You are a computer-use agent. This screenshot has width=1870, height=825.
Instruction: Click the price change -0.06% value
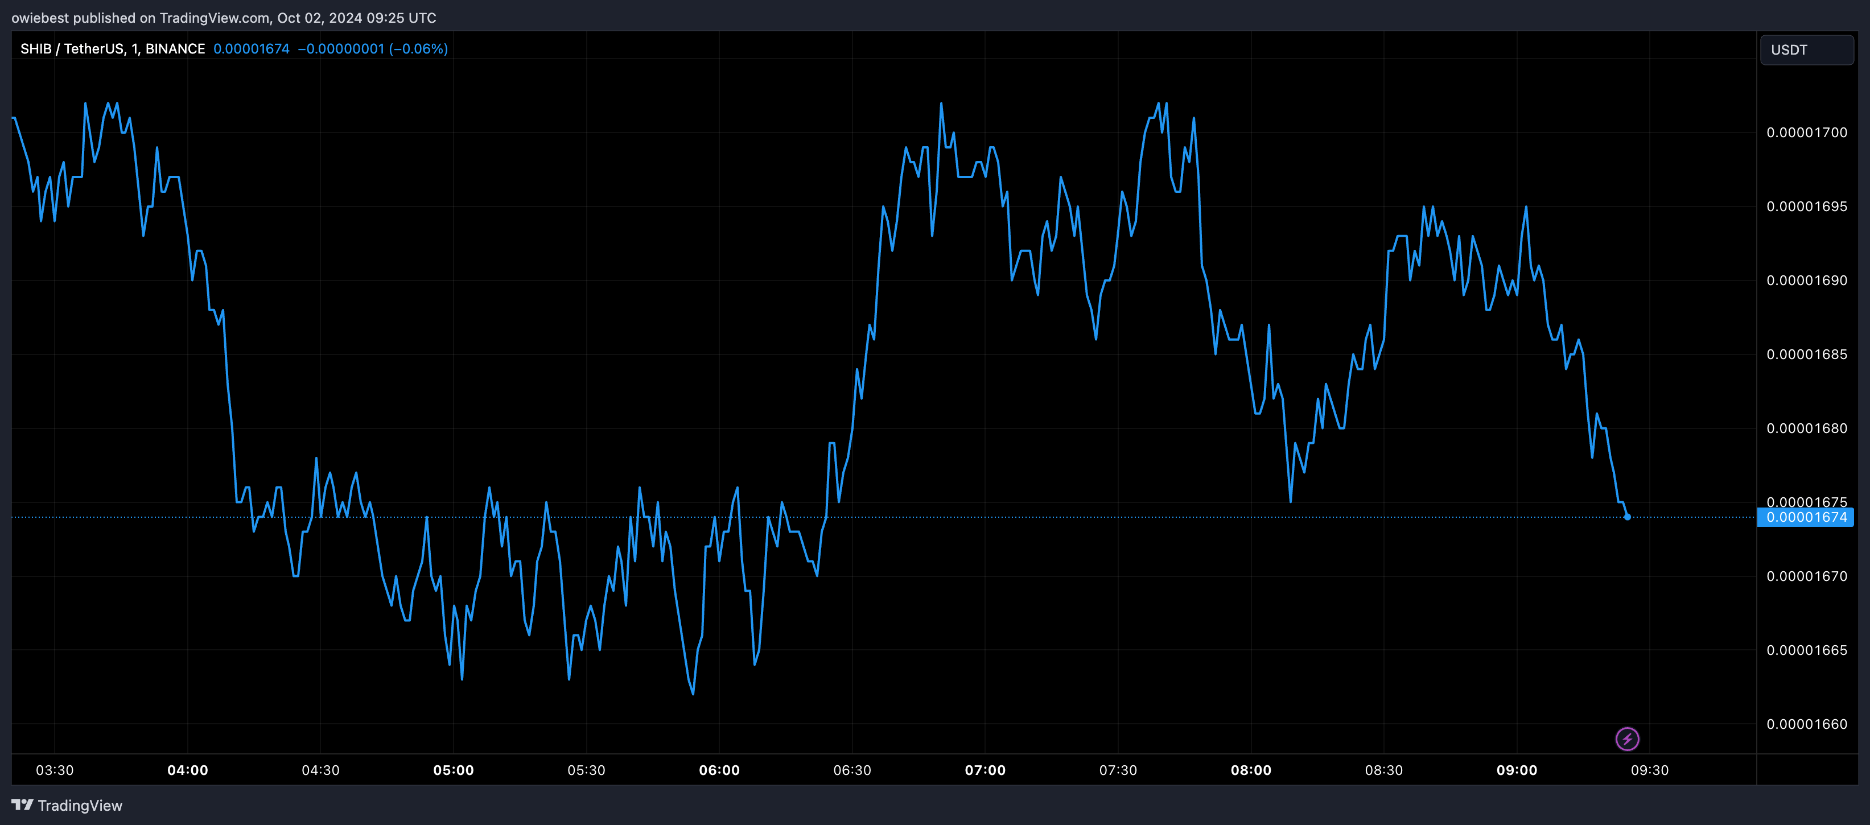click(418, 48)
